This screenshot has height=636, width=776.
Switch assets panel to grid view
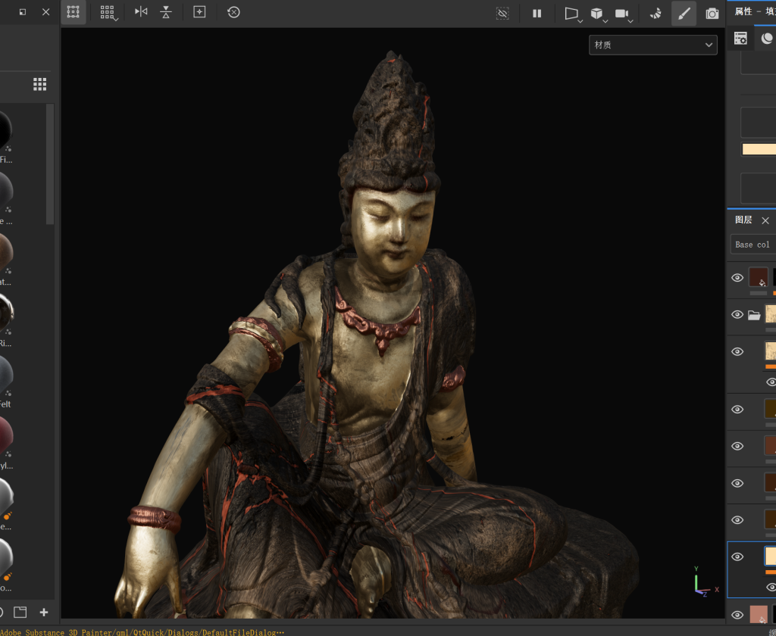pos(40,84)
